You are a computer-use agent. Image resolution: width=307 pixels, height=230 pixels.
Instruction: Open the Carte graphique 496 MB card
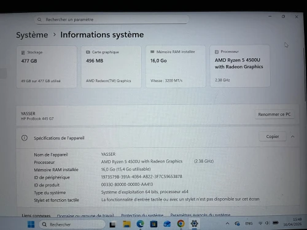(111, 67)
